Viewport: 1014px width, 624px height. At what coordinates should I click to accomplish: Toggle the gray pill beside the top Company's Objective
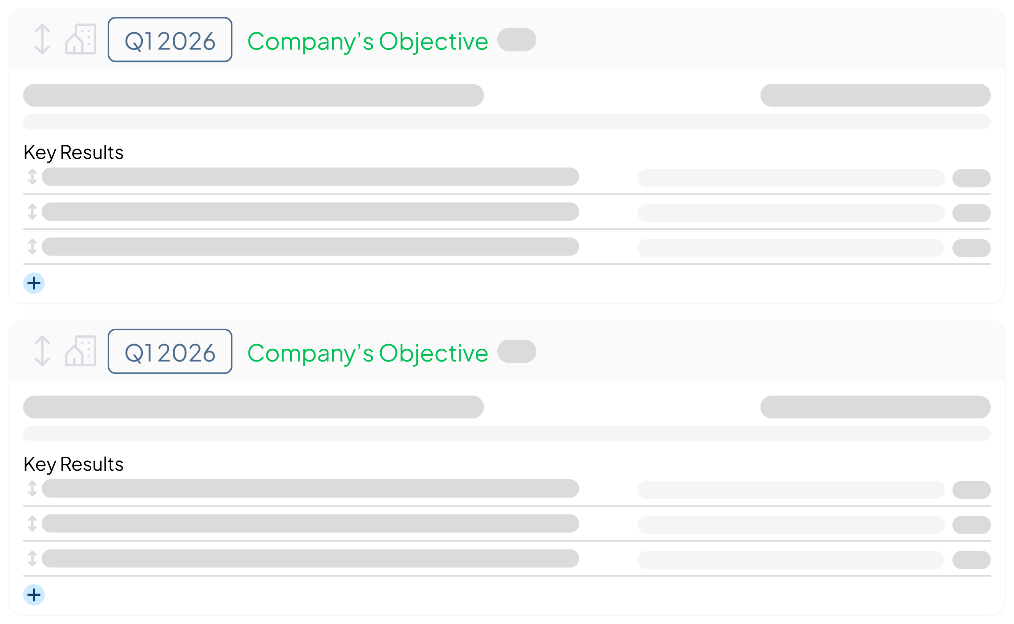point(516,40)
